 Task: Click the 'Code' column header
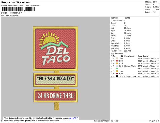(140, 56)
